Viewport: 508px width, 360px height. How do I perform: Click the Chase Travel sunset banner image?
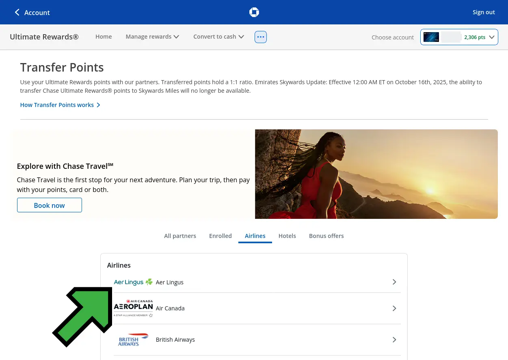376,174
